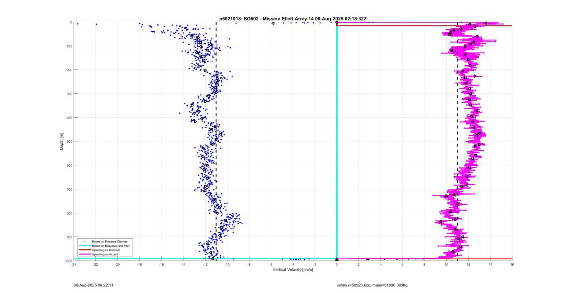The image size is (566, 293).
Task: Click the velocity tick label -8
Action: (249, 264)
